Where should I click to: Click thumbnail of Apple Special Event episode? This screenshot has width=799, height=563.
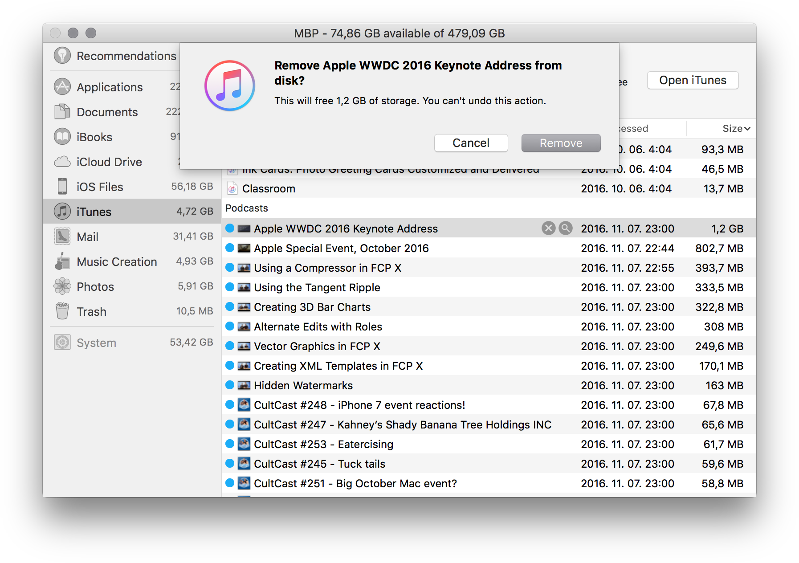coord(244,248)
